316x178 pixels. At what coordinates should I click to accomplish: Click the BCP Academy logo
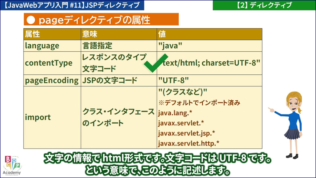point(12,165)
